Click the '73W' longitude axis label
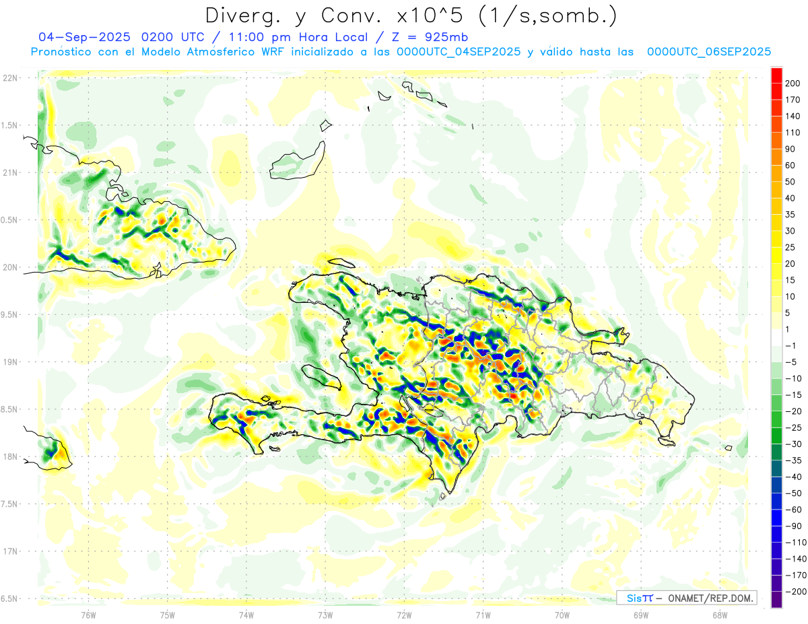This screenshot has height=624, width=808. 325,615
